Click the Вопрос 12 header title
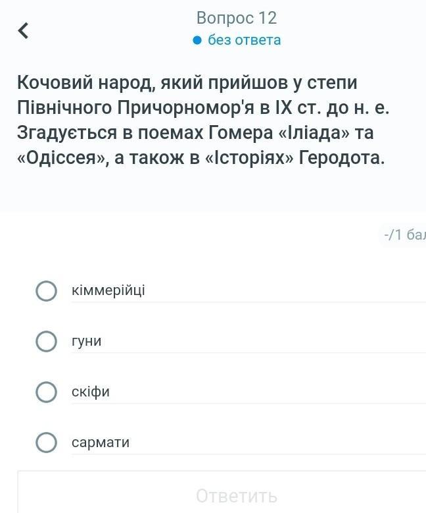Viewport: 426px width, 513px height. (237, 18)
